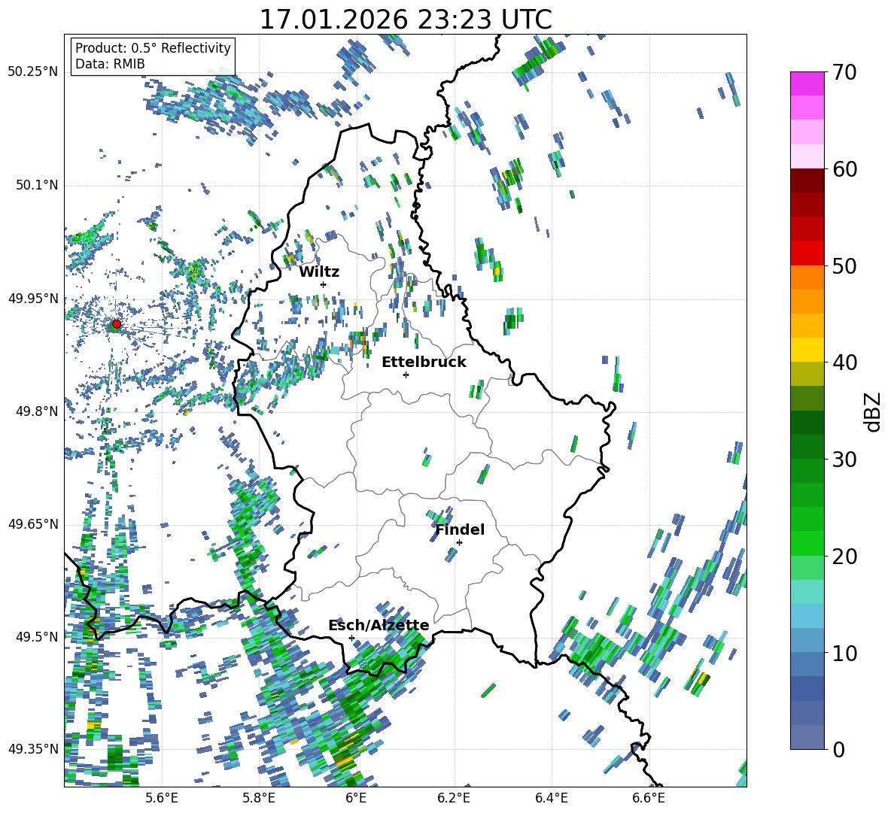Click the colorbar tick label 50
The height and width of the screenshot is (813, 891).
844,266
